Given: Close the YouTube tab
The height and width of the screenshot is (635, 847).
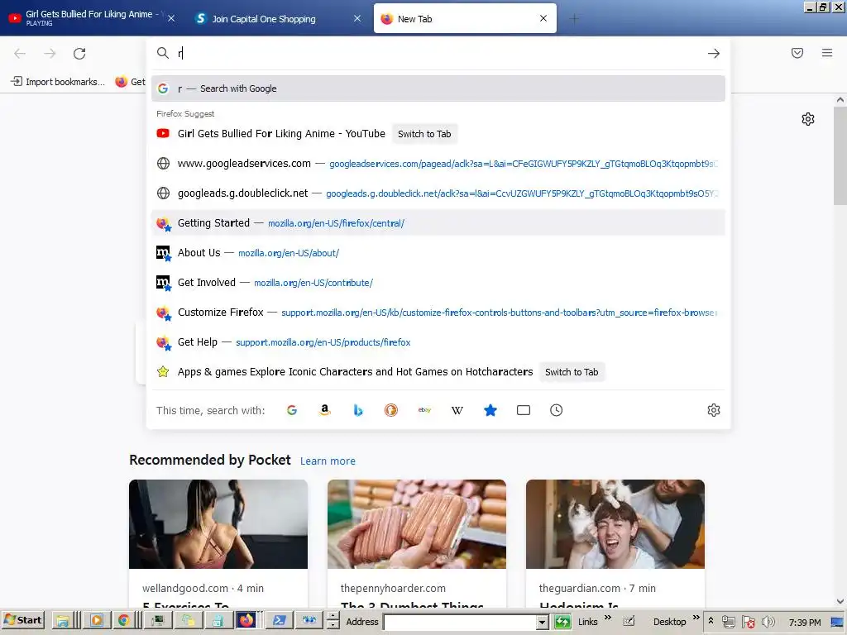Looking at the screenshot, I should point(171,18).
